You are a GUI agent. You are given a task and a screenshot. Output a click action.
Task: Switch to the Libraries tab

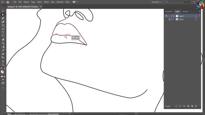click(x=185, y=11)
